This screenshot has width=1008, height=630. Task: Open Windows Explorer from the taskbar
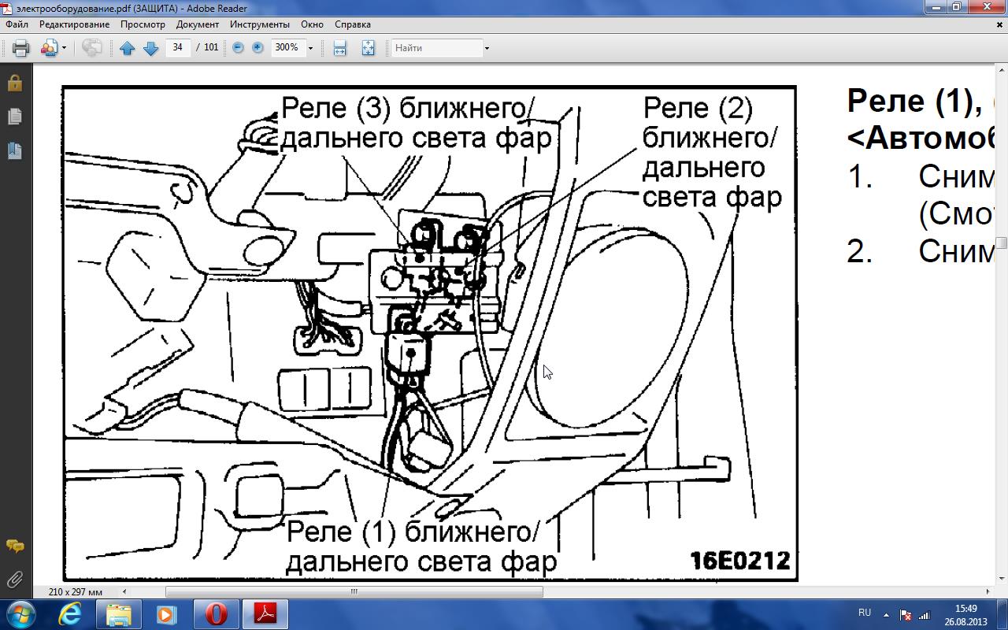(119, 614)
